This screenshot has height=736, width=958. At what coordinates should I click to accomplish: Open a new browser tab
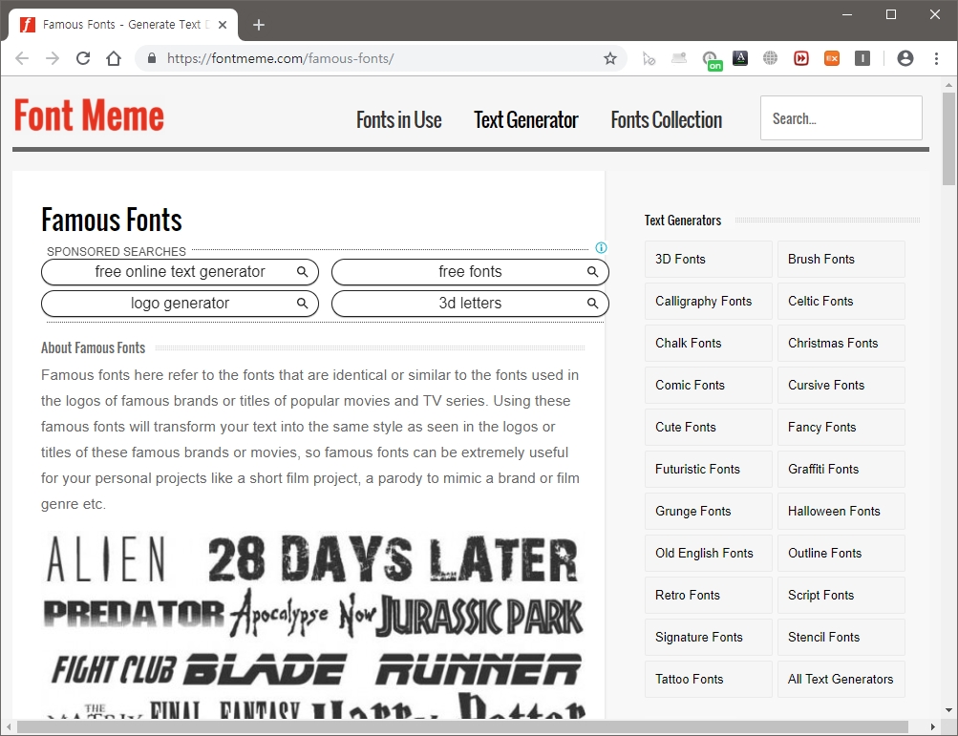(259, 25)
